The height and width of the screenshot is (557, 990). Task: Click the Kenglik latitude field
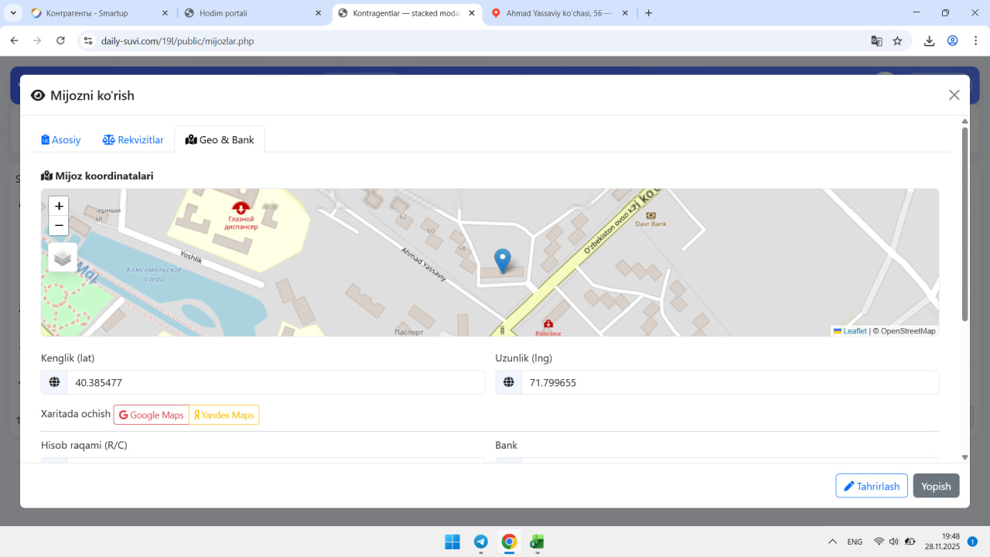(x=275, y=382)
